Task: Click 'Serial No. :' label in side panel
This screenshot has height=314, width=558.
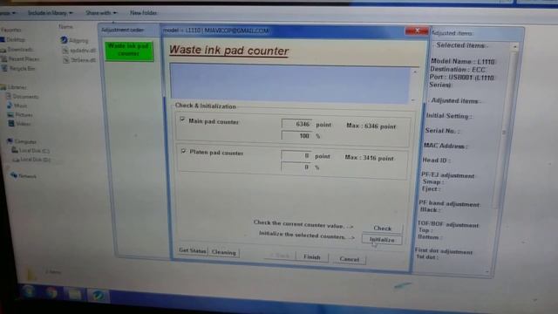Action: tap(442, 131)
